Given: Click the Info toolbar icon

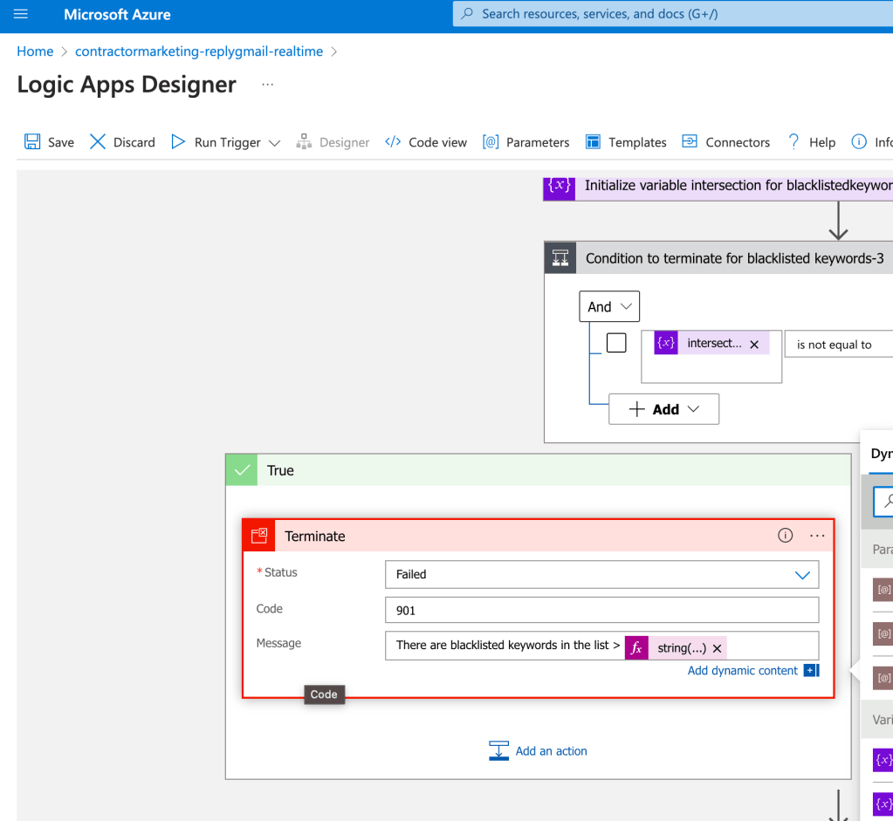Looking at the screenshot, I should [859, 141].
